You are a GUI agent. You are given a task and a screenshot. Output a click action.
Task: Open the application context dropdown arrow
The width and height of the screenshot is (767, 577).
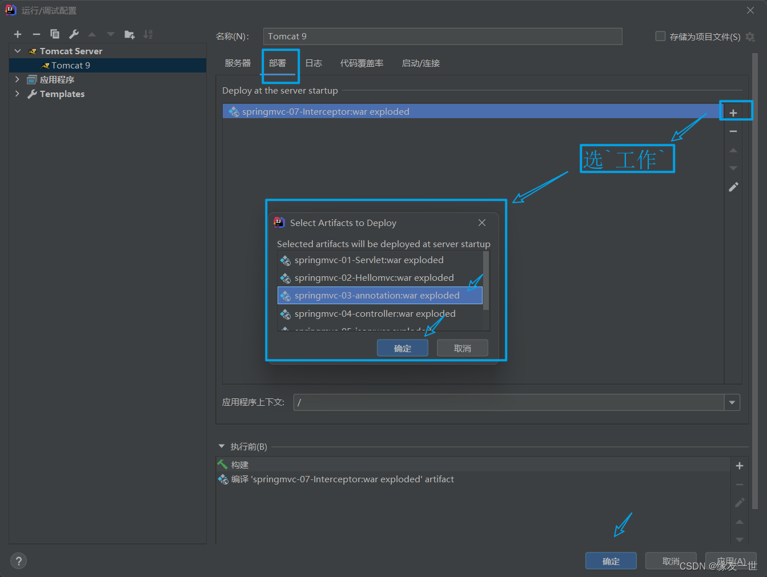tap(732, 402)
